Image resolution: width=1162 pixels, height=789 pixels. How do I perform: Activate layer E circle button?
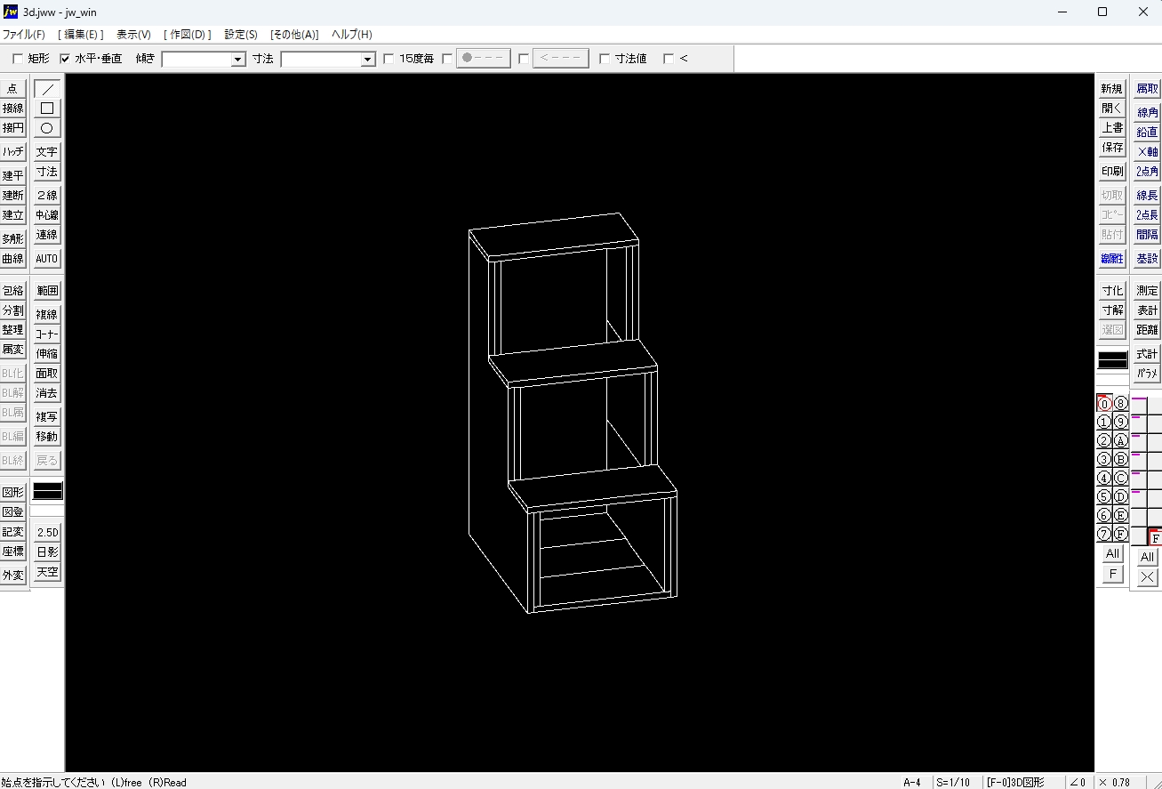click(1120, 515)
